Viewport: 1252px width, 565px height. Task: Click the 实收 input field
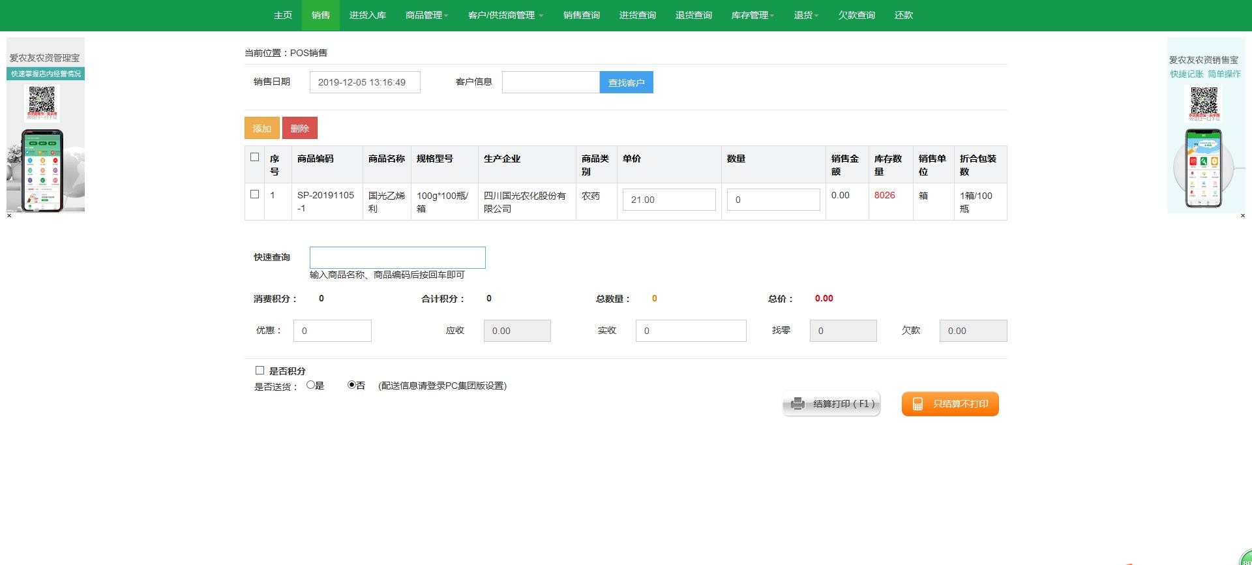pos(691,331)
